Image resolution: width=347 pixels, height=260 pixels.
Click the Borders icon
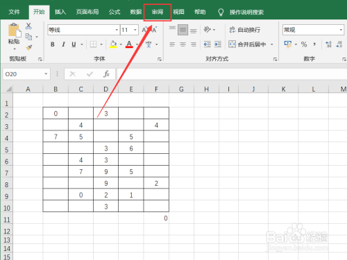[x=93, y=44]
